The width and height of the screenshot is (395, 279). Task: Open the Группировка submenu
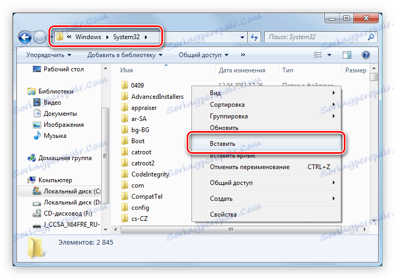coord(266,116)
